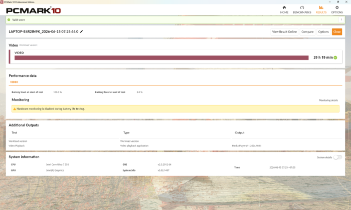Open Monitoring details link
This screenshot has height=210, width=351.
coord(328,100)
